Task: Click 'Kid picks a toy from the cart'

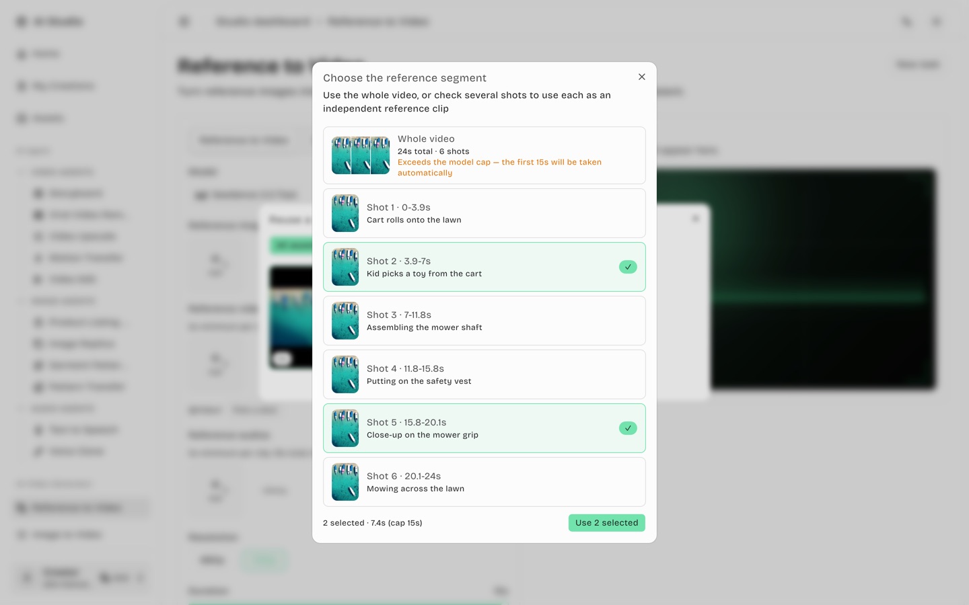Action: [424, 274]
